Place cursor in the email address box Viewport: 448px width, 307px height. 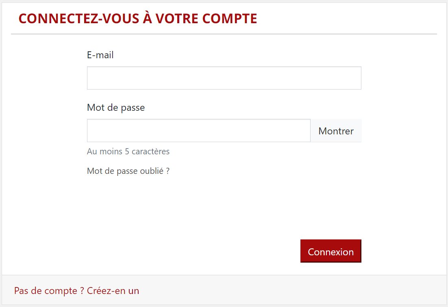[x=224, y=78]
